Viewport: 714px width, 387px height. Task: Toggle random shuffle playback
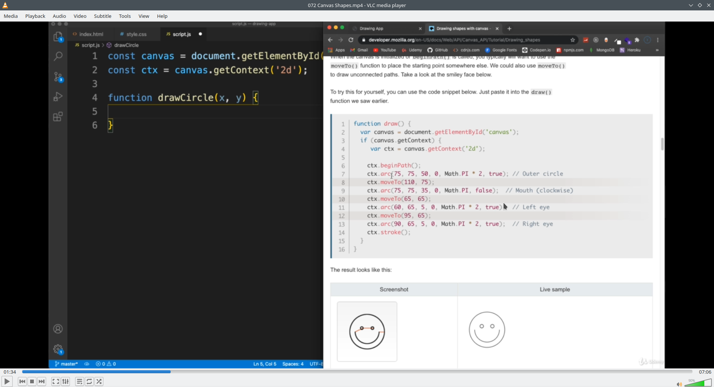[x=99, y=381]
